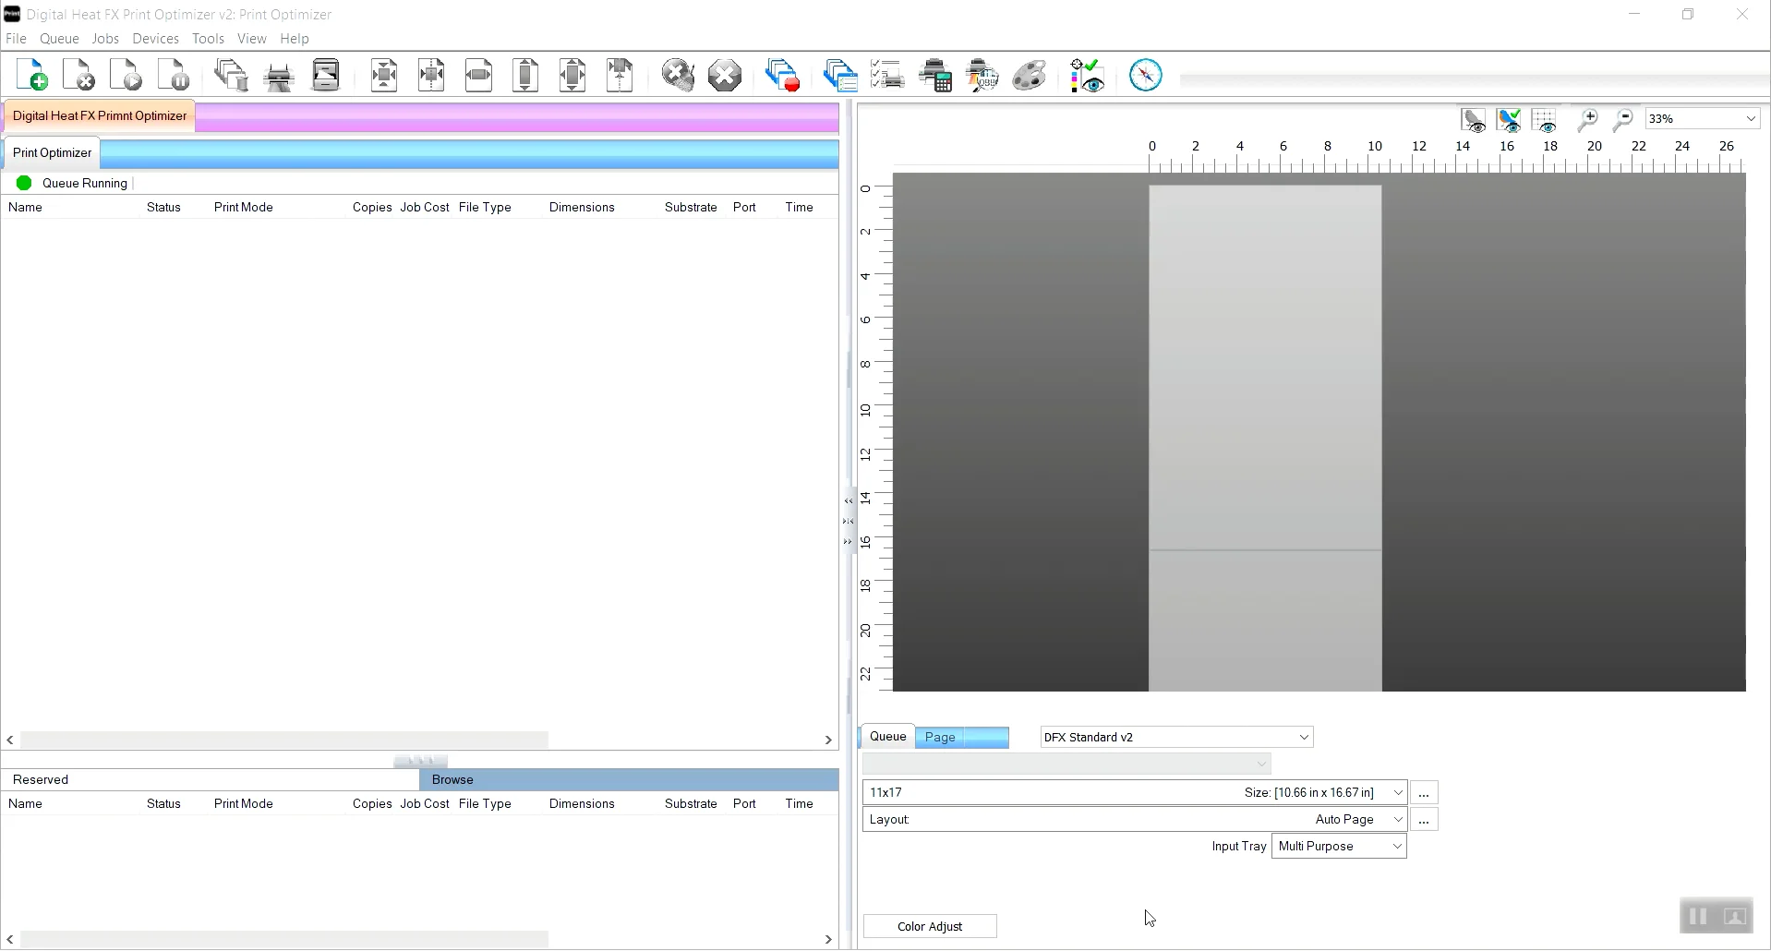Open the color palette adjustment icon
The height and width of the screenshot is (951, 1771).
1030,75
